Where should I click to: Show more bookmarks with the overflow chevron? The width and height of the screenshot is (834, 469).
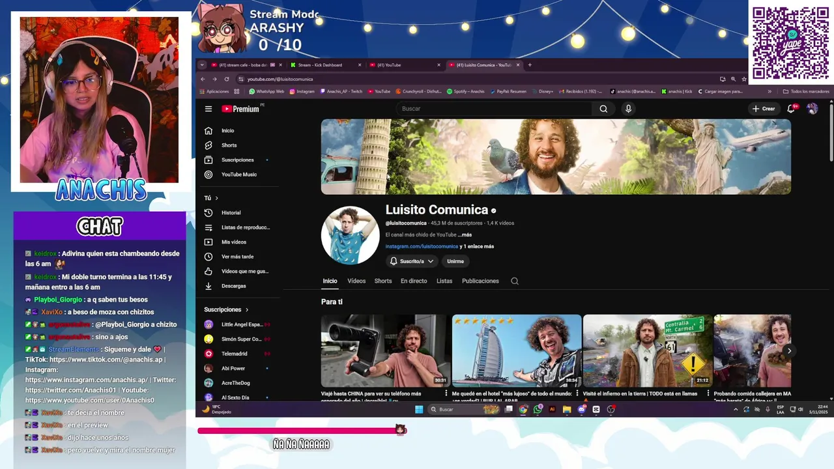[769, 92]
